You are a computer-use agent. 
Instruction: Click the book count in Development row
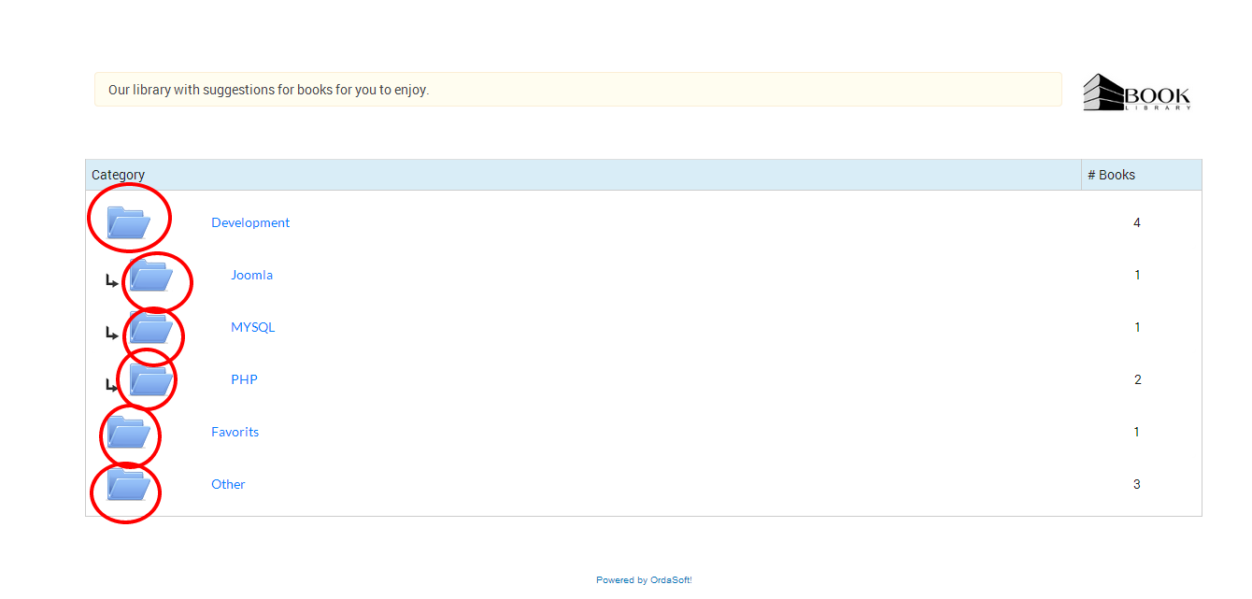coord(1136,222)
